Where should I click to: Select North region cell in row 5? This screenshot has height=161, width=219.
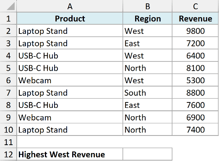coord(147,68)
